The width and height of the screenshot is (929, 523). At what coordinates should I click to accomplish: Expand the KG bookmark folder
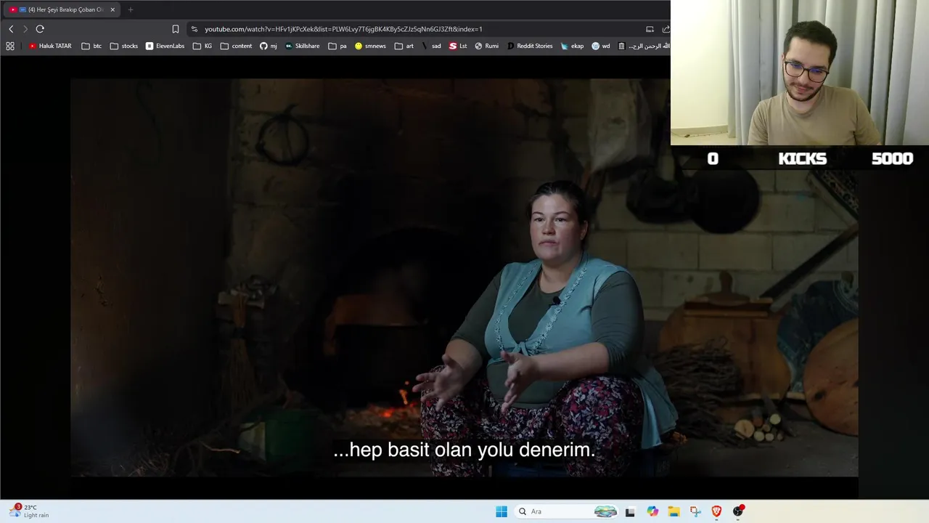pos(202,46)
